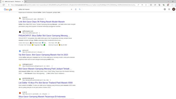Select the 'daftar slot maxwin' browser tab
The height and width of the screenshot is (99, 176).
pos(12,2)
